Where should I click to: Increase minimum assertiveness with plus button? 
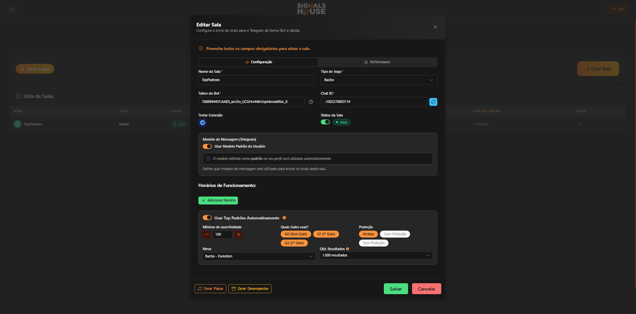pyautogui.click(x=239, y=235)
